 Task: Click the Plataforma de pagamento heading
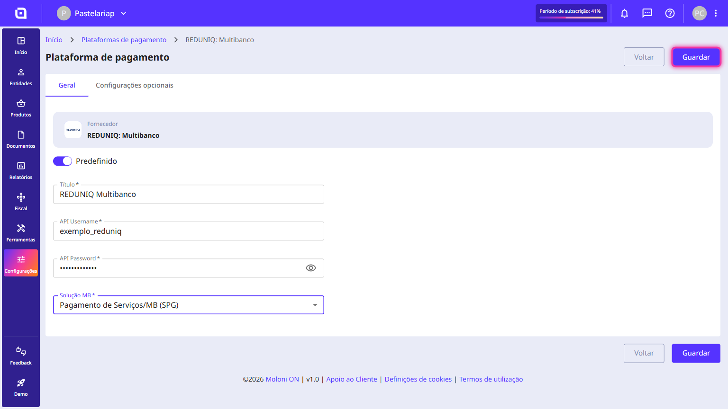(108, 57)
